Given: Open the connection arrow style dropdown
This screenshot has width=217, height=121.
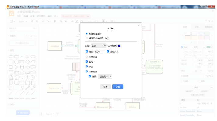Looking at the screenshot, I should 89,21.
